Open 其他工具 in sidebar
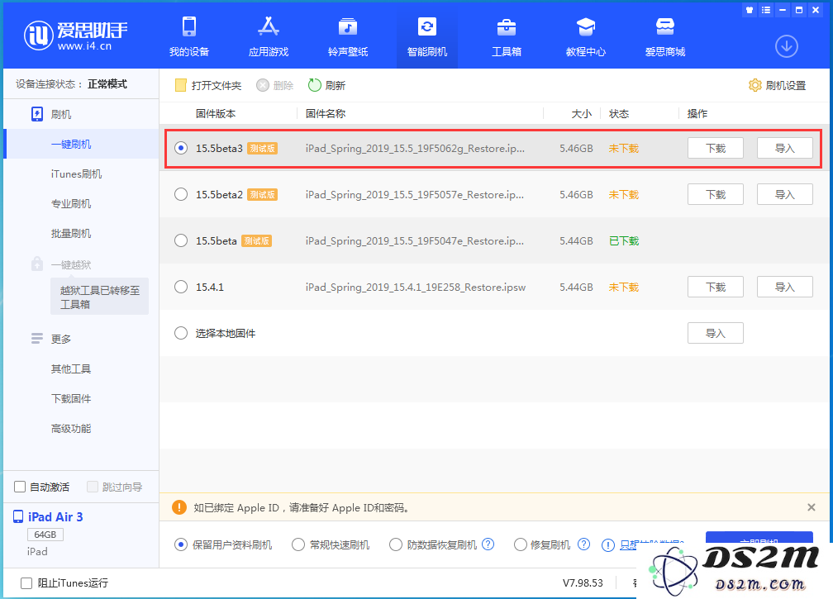Screen dimensions: 833x599 pyautogui.click(x=71, y=368)
